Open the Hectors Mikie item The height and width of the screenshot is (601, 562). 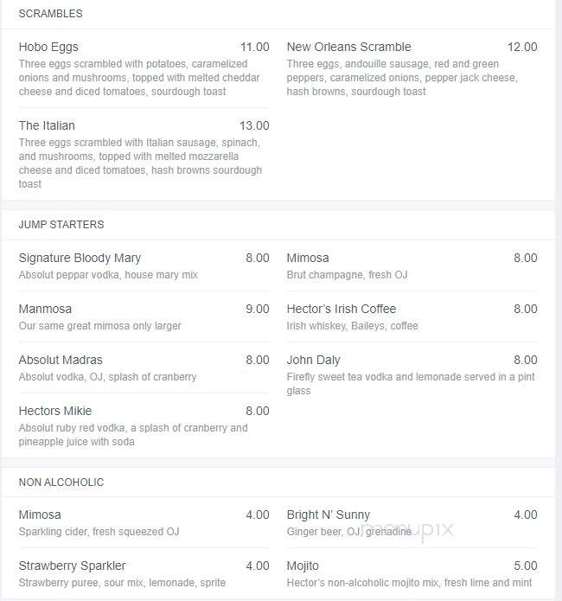[55, 411]
